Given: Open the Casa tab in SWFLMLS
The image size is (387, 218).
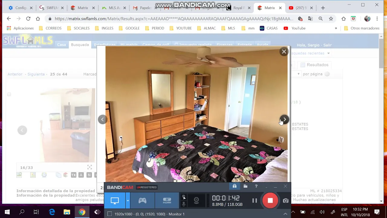Looking at the screenshot, I should [x=61, y=45].
